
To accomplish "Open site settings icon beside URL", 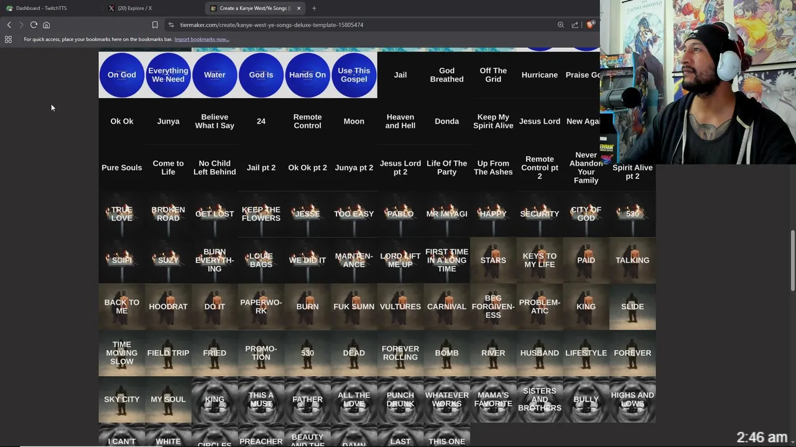I will 171,25.
